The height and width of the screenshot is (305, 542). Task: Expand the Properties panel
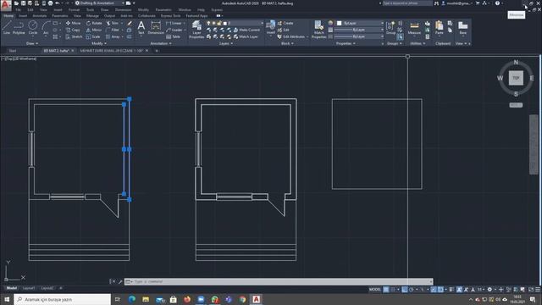(x=346, y=43)
